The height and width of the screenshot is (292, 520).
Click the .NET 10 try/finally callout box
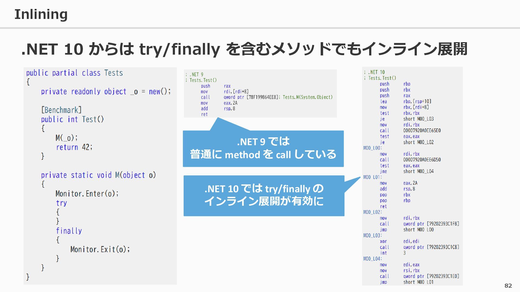click(264, 195)
